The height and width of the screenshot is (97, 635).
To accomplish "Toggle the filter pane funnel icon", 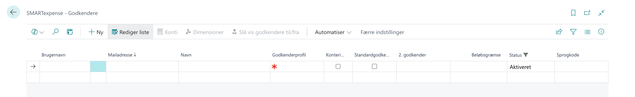I will click(x=573, y=32).
